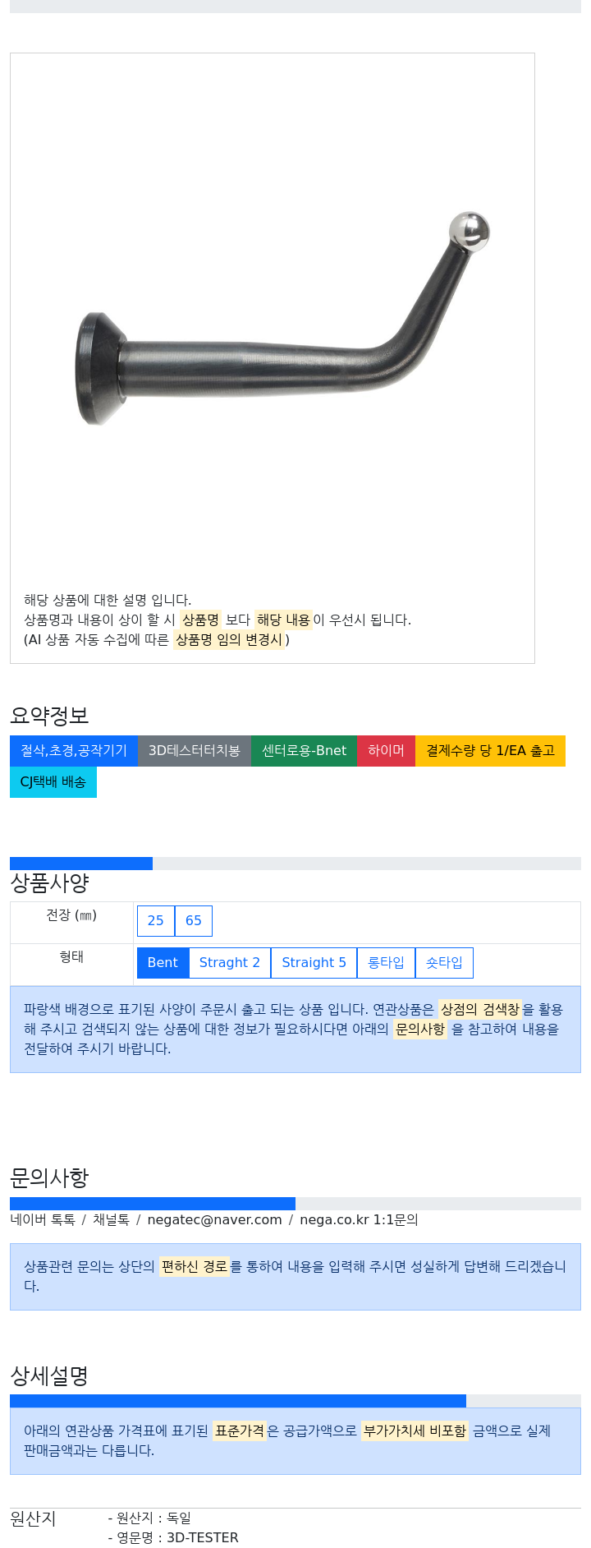Choose the Straght 2 shape option
The width and height of the screenshot is (591, 1548).
point(230,963)
